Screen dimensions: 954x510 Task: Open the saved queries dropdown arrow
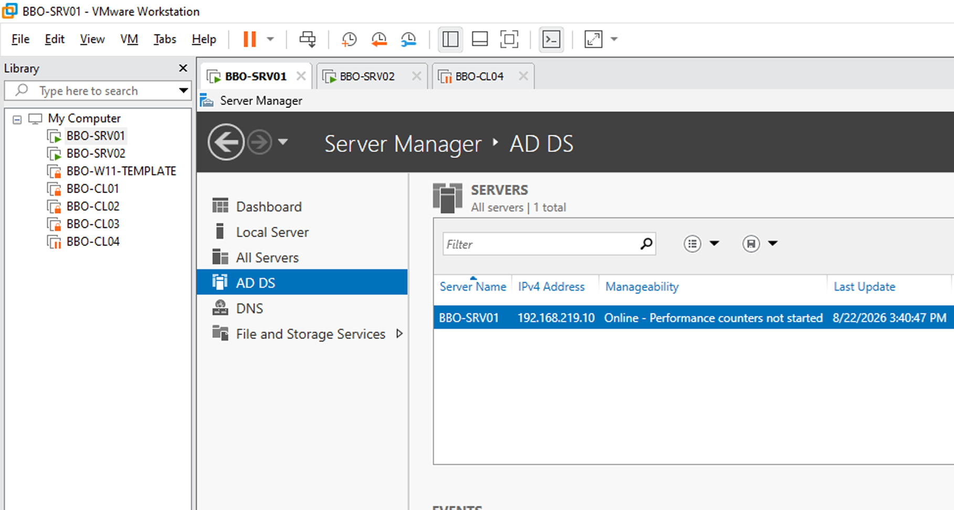click(772, 243)
